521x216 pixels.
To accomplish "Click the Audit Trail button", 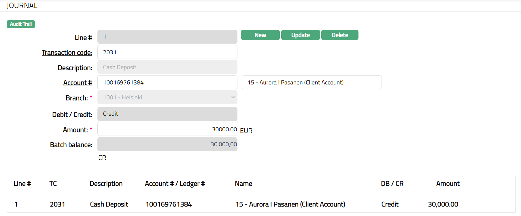I will (21, 24).
